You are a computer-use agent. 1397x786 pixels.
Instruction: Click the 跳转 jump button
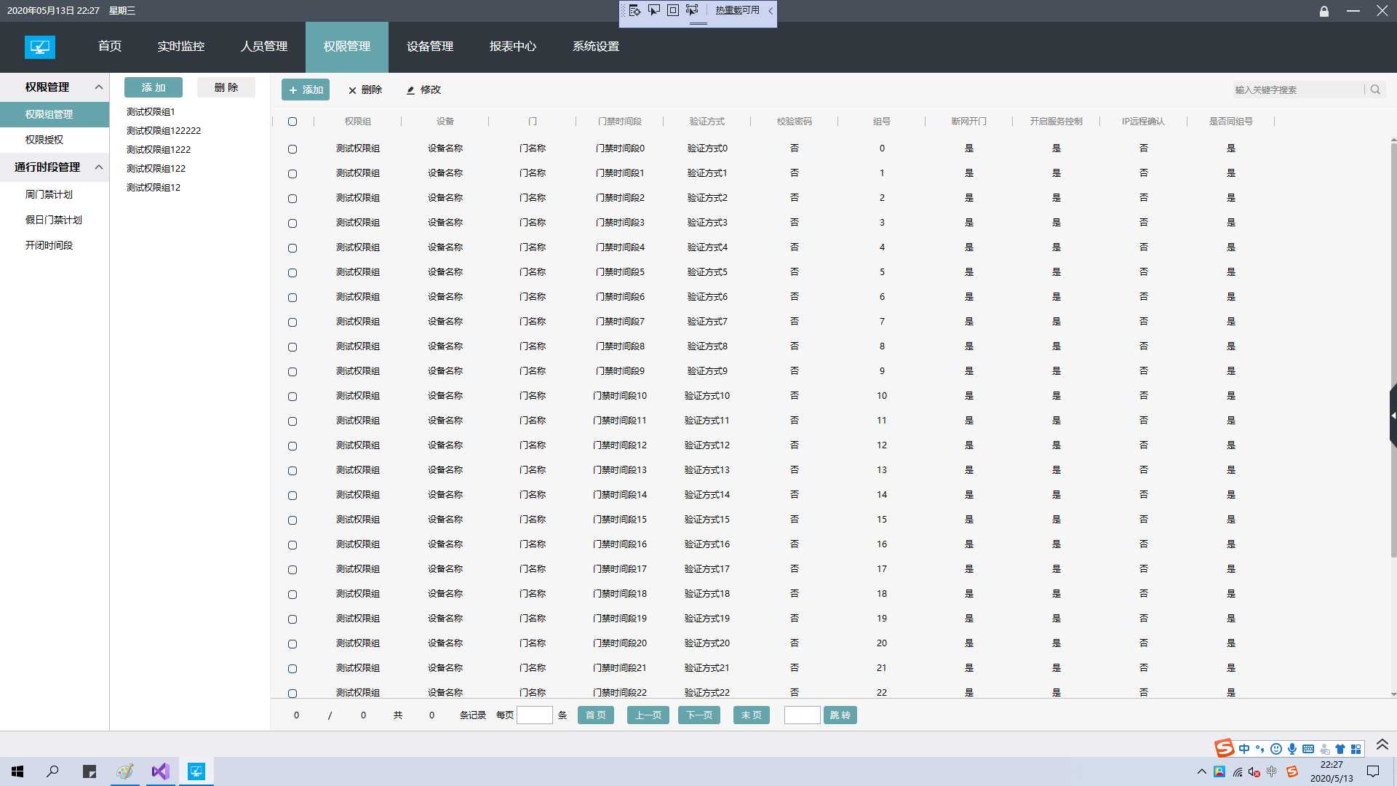click(x=840, y=715)
